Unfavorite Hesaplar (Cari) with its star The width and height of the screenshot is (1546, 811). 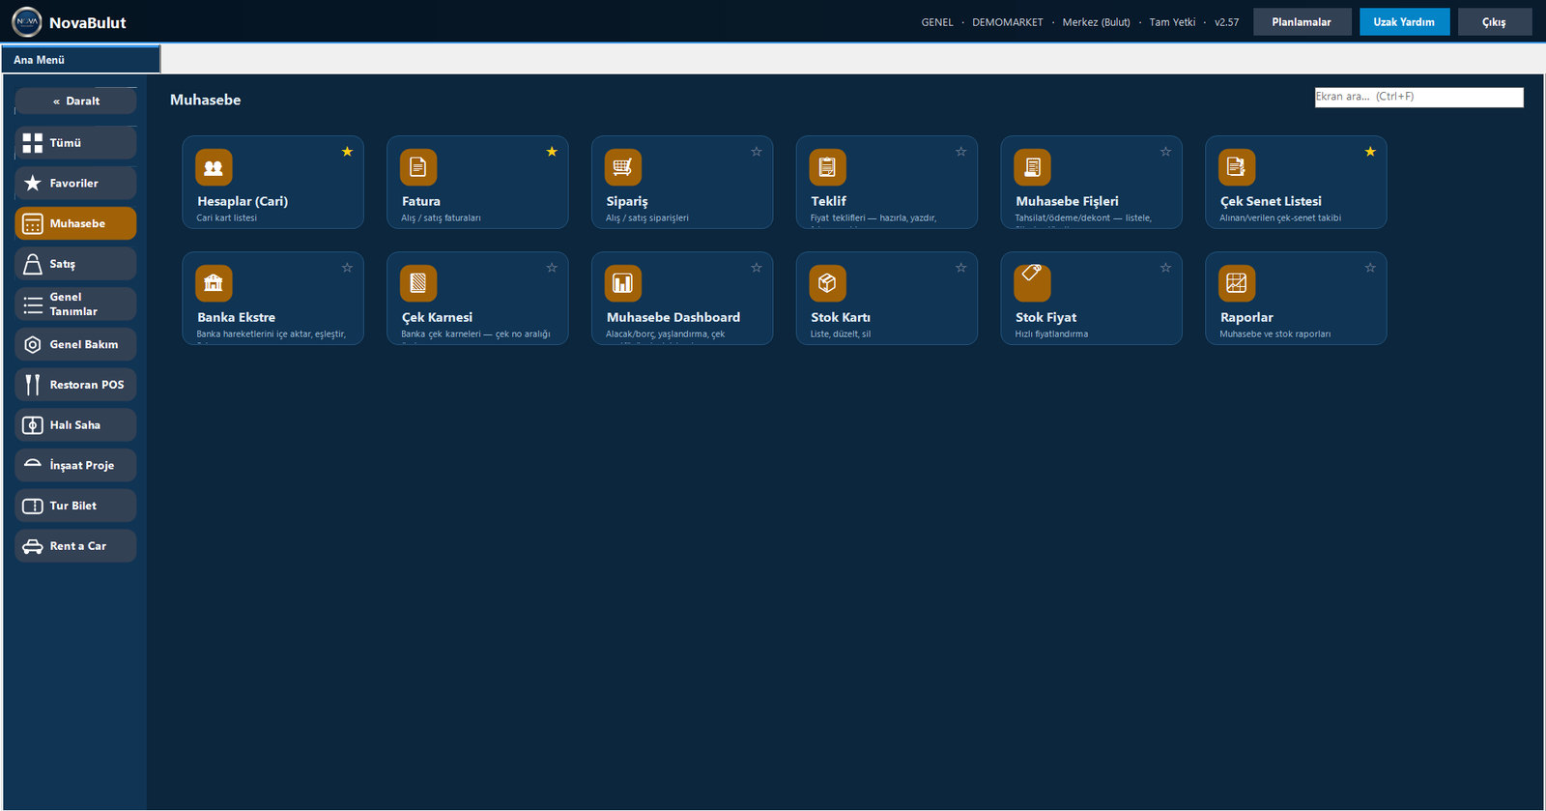click(x=347, y=152)
